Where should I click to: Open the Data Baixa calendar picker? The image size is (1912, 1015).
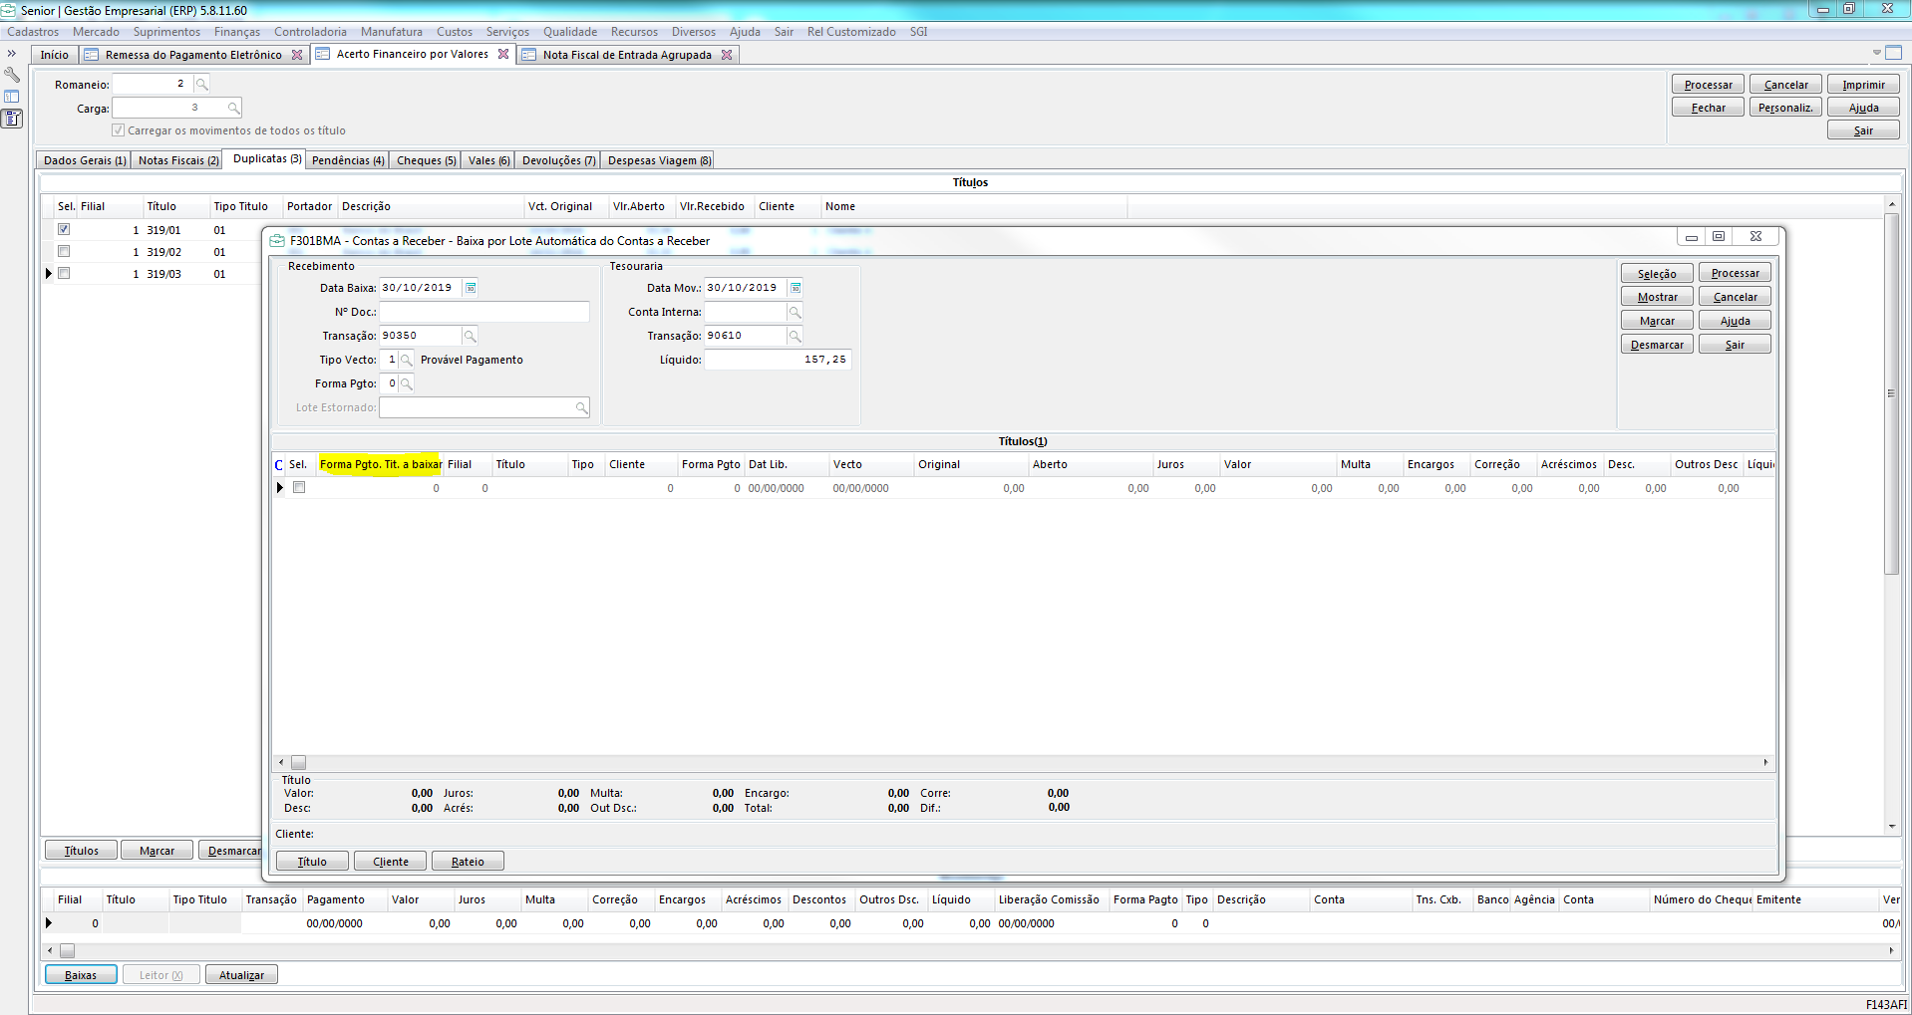(471, 288)
